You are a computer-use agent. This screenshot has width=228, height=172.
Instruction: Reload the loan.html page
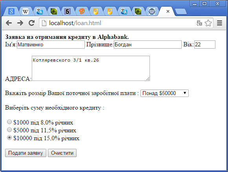tap(31, 23)
